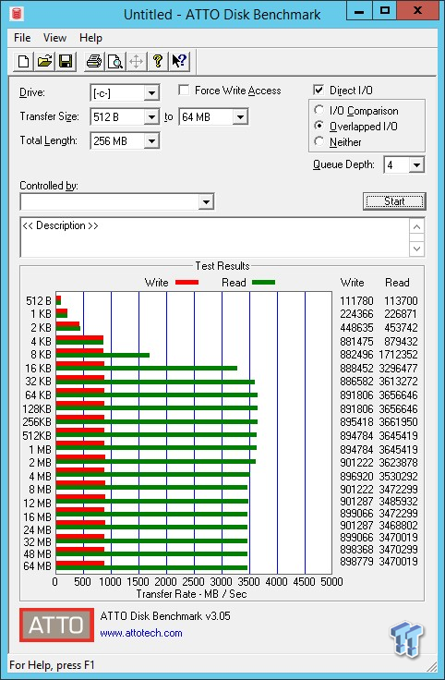Expand the Controlled by dropdown

(x=206, y=201)
